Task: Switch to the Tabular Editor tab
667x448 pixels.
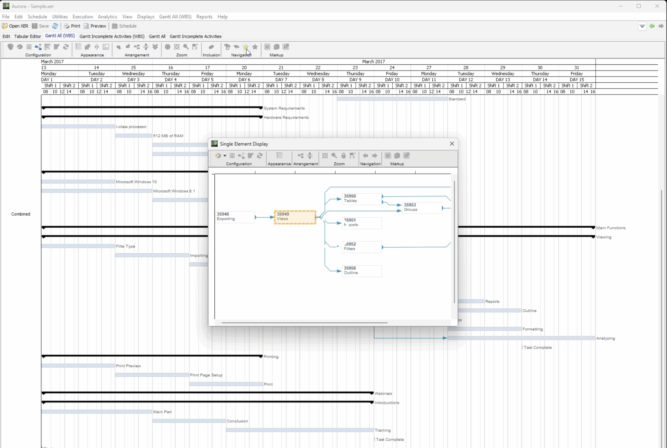Action: 27,36
